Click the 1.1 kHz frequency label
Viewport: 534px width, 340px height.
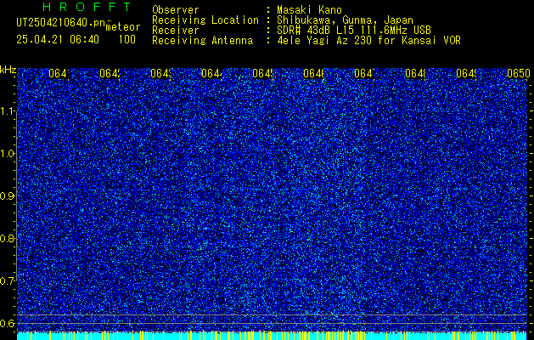tap(7, 110)
